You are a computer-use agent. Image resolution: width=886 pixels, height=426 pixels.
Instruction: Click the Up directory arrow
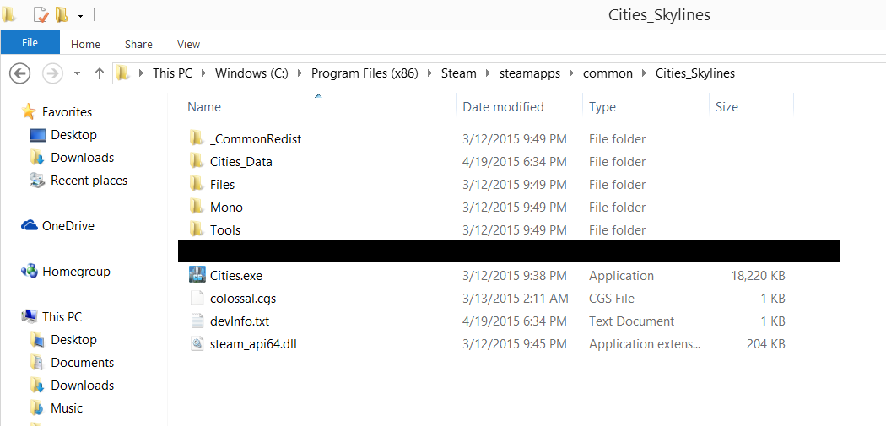tap(99, 73)
